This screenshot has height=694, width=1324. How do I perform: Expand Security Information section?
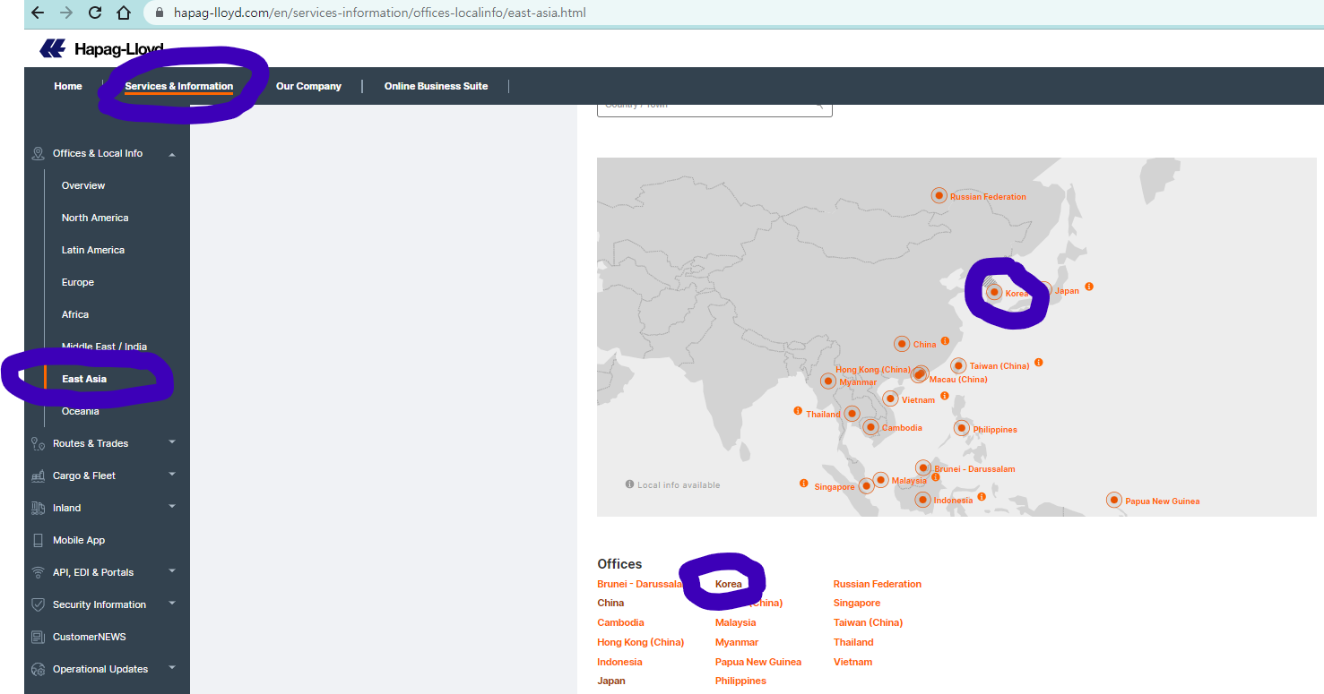pos(172,603)
